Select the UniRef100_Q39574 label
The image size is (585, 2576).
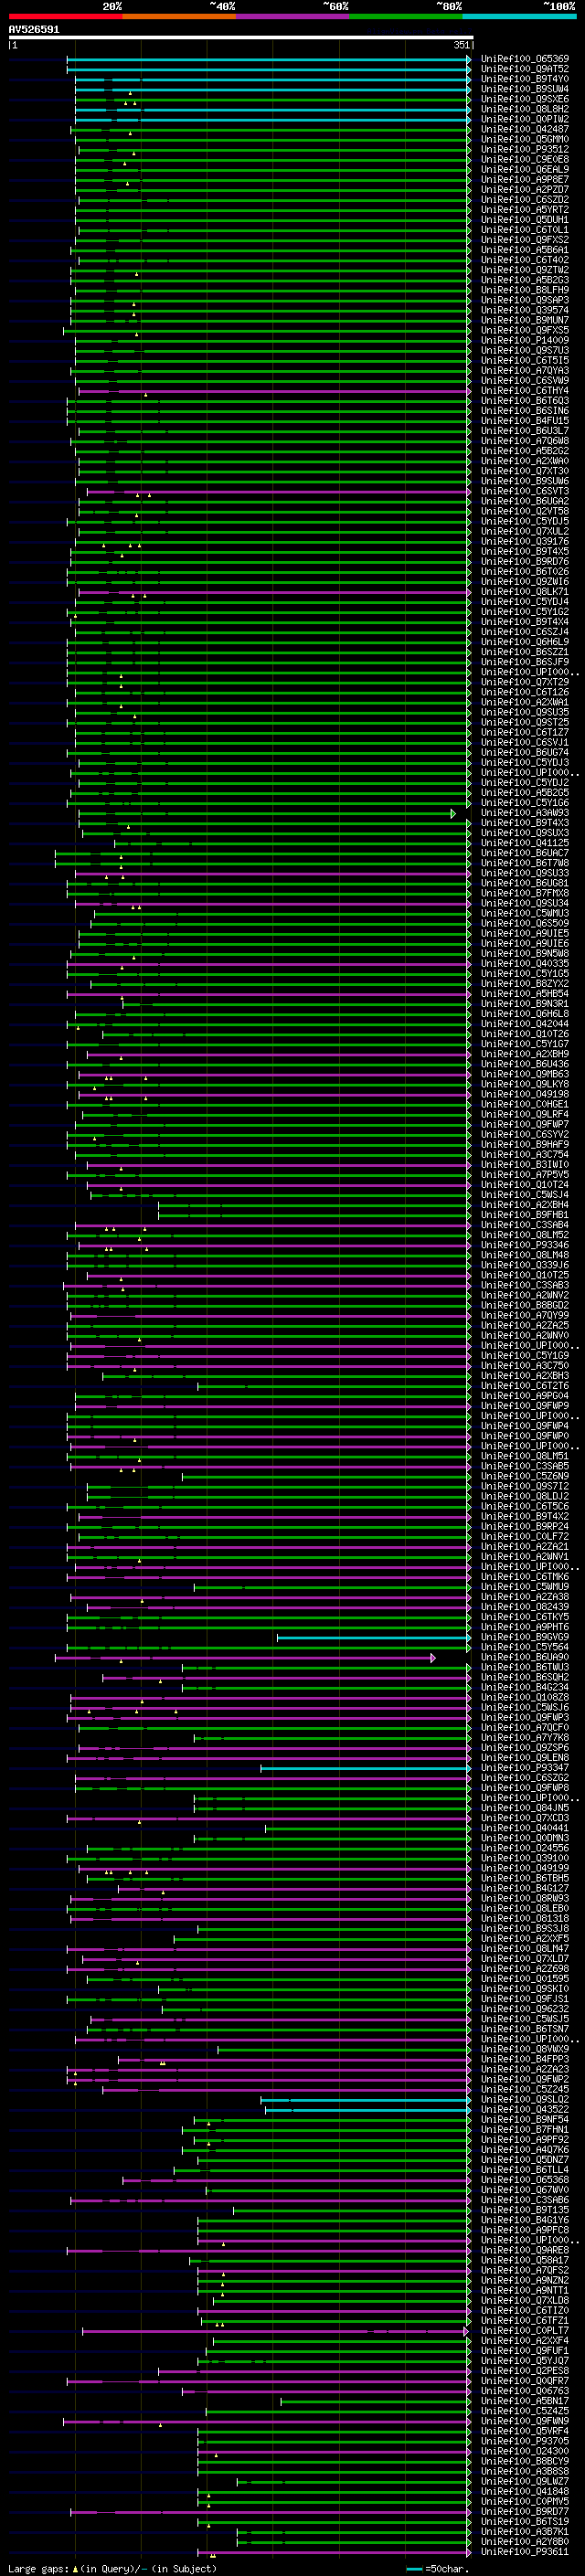point(524,310)
